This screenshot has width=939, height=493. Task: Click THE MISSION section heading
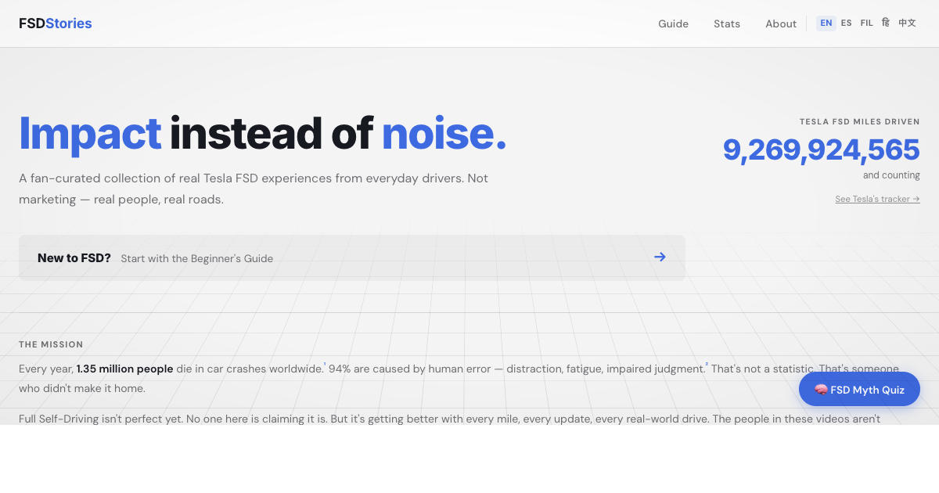click(51, 344)
